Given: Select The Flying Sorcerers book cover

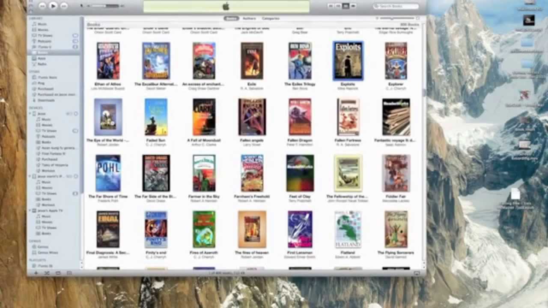Looking at the screenshot, I should coord(396,229).
